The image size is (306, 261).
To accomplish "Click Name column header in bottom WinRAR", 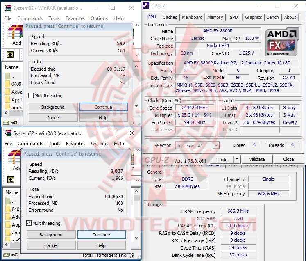I will (12, 192).
